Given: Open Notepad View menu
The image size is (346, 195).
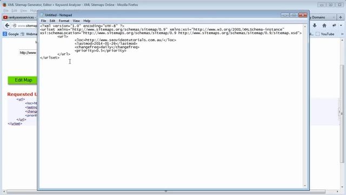Looking at the screenshot, I should click(x=76, y=21).
